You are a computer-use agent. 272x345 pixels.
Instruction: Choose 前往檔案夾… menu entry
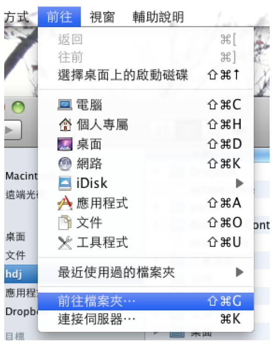(146, 301)
